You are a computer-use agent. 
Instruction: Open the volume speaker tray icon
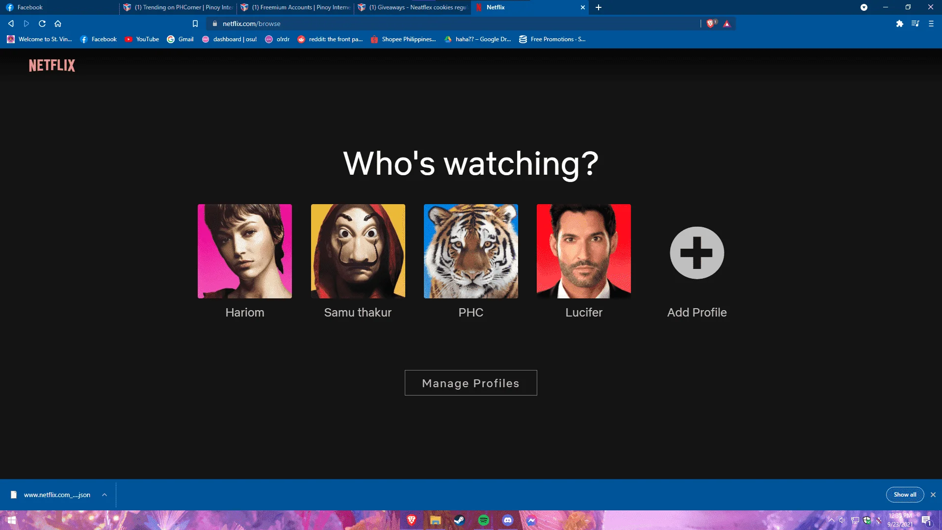tap(842, 520)
